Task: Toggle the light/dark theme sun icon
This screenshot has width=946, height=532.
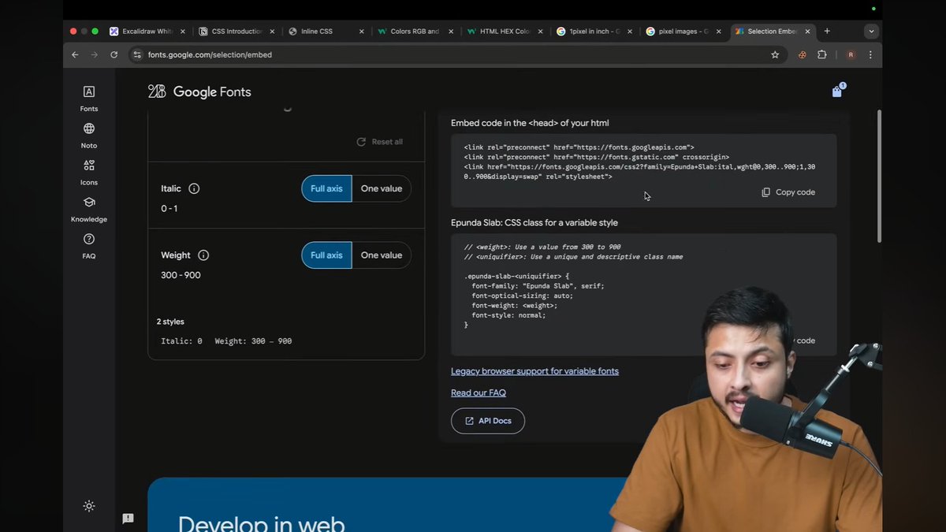Action: pos(89,506)
